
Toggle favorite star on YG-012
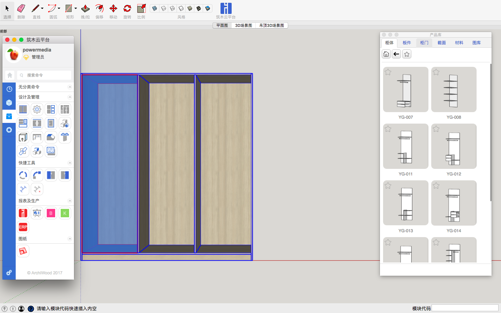tap(436, 129)
